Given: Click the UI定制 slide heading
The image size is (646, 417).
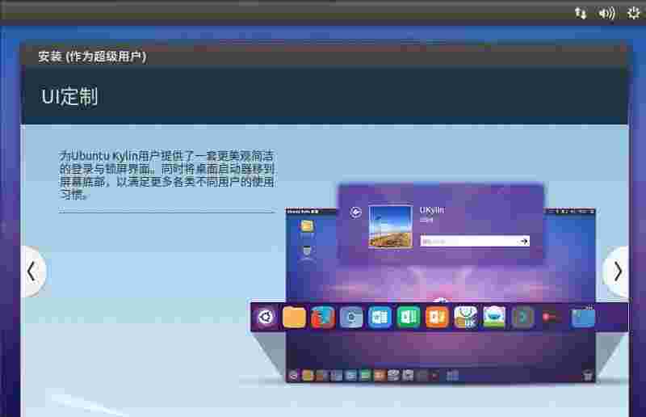Looking at the screenshot, I should 69,96.
